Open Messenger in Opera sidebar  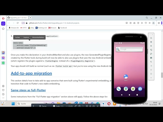[x=3, y=58]
